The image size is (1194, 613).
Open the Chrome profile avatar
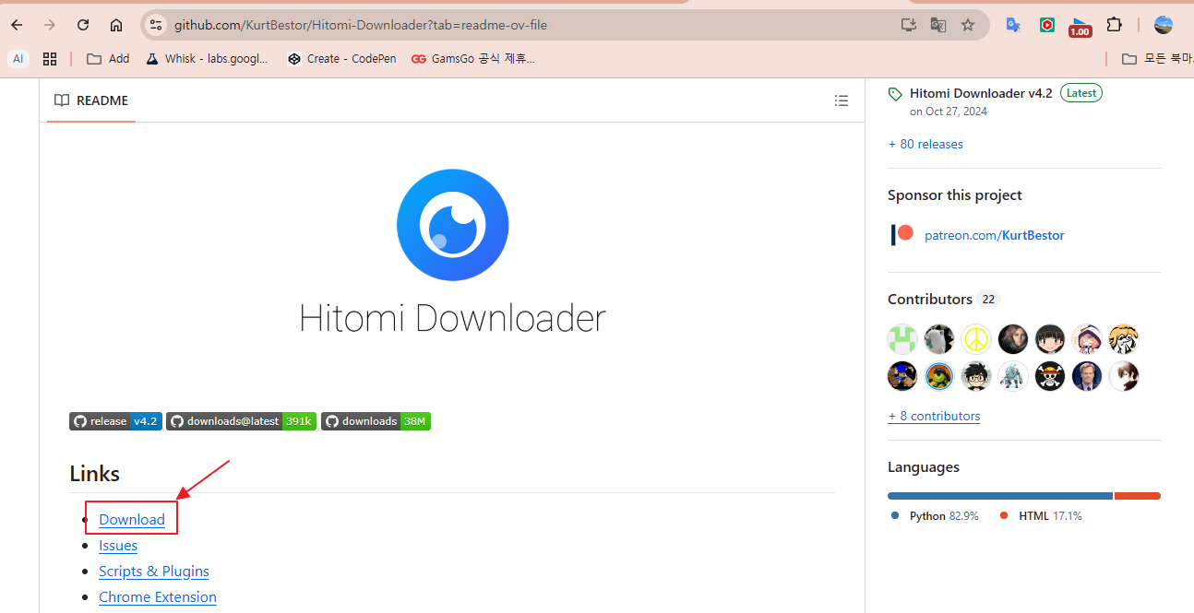coord(1164,25)
